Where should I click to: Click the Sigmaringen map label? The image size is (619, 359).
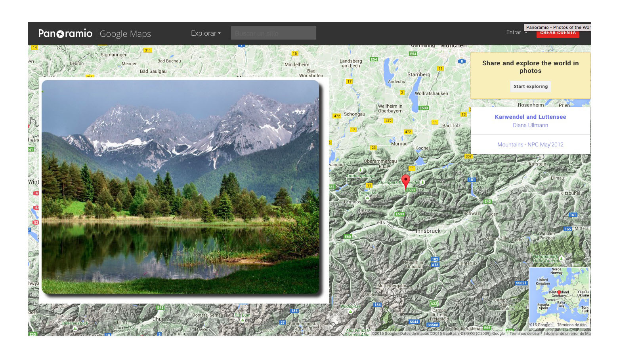114,55
